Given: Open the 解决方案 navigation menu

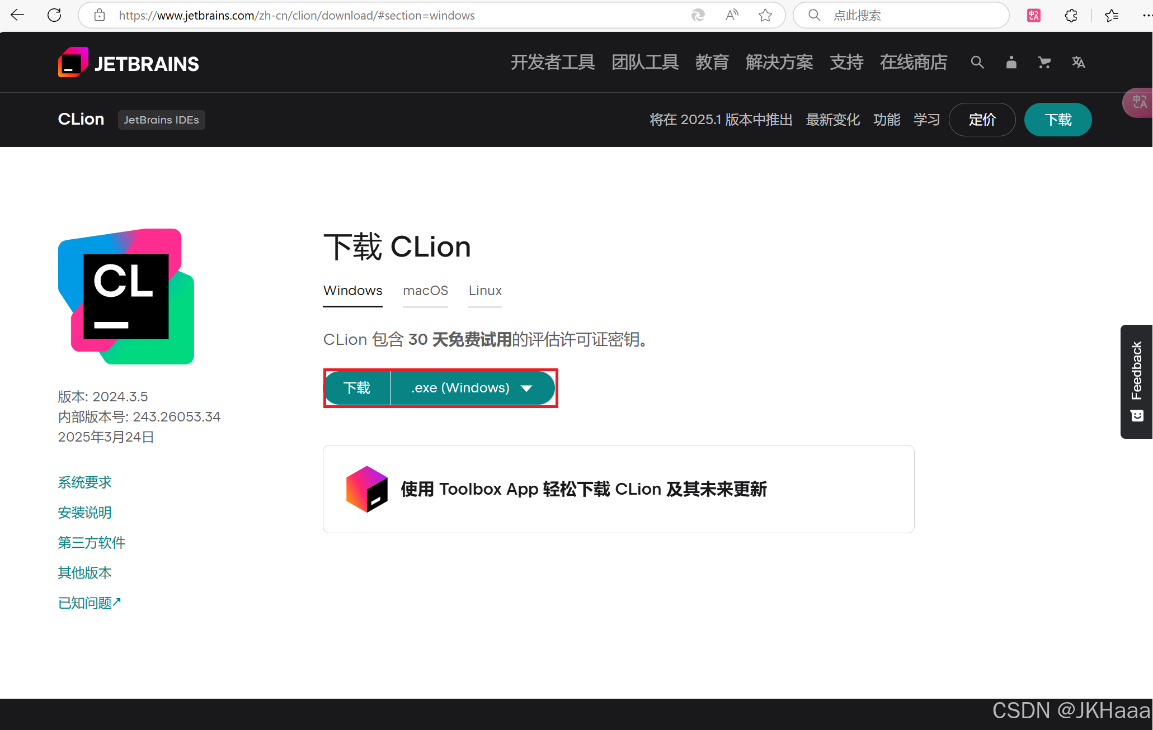Looking at the screenshot, I should point(779,63).
